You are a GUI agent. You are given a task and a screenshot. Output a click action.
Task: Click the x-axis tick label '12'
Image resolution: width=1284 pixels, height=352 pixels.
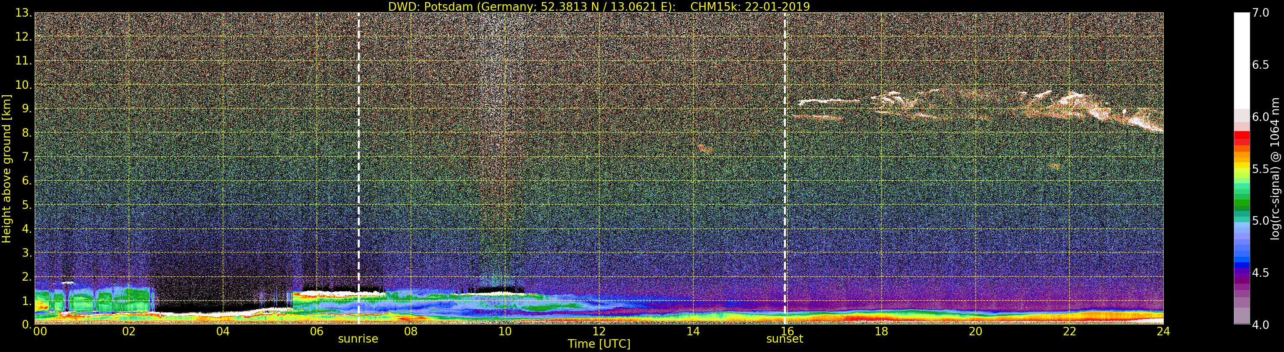[x=599, y=331]
